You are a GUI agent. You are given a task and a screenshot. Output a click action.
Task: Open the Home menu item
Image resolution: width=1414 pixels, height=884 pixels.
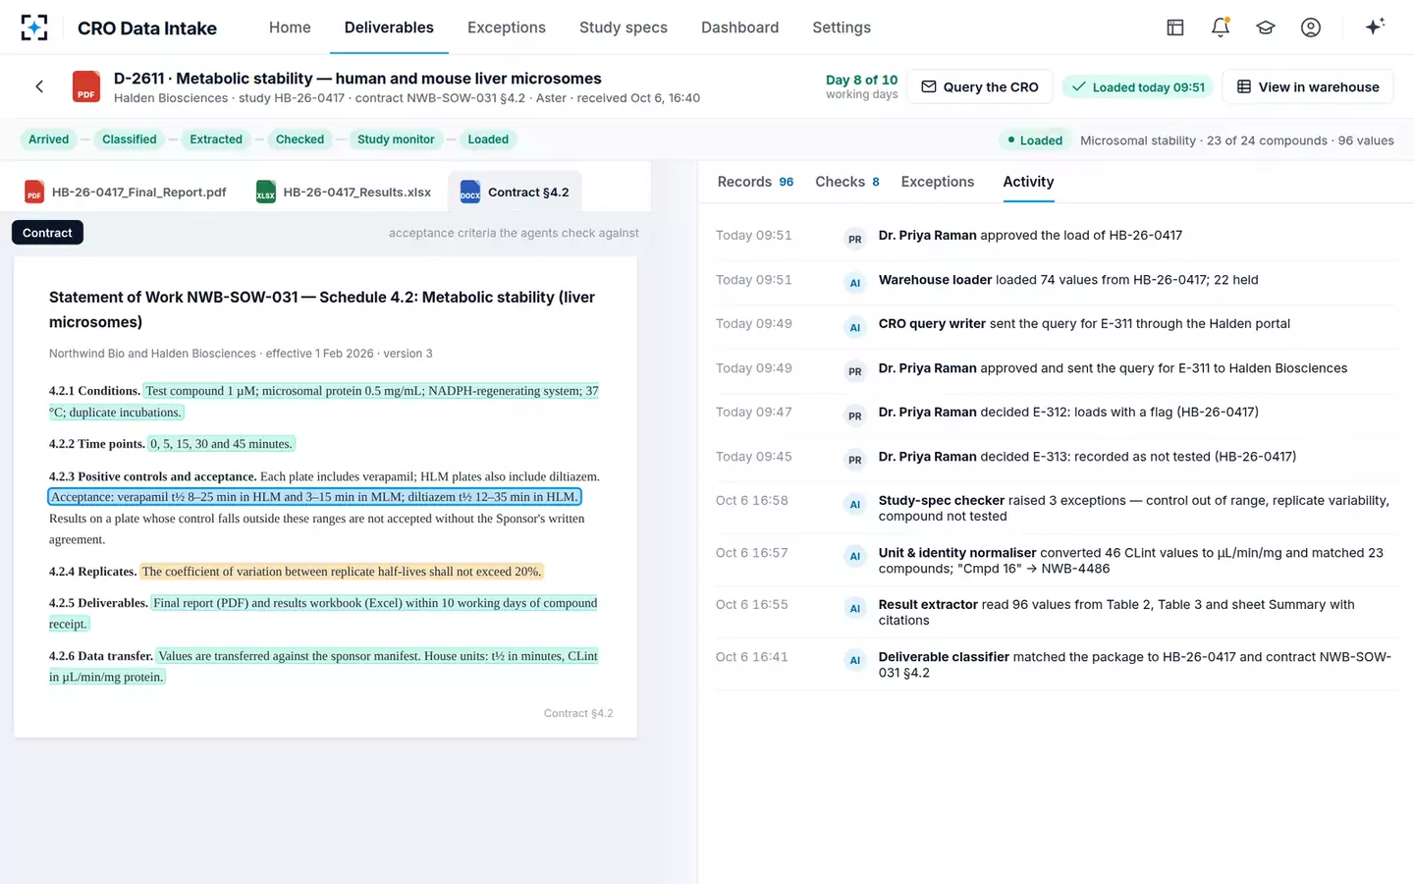(x=290, y=28)
